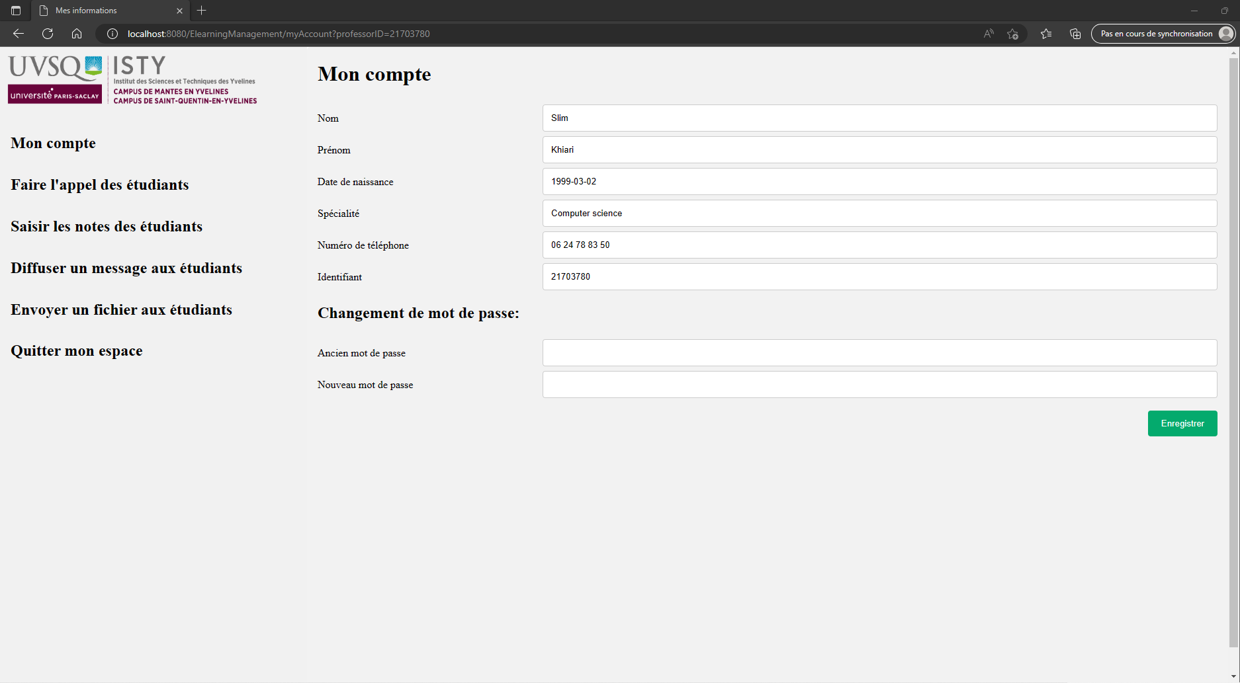
Task: Open a new browser tab
Action: (202, 11)
